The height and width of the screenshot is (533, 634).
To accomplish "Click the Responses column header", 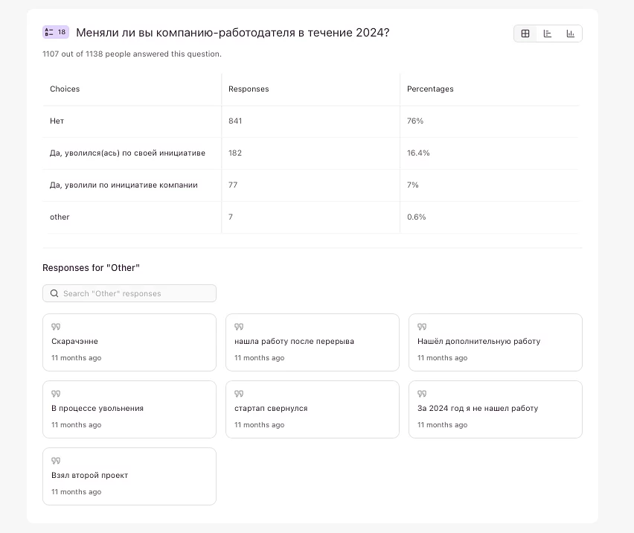I will point(249,89).
